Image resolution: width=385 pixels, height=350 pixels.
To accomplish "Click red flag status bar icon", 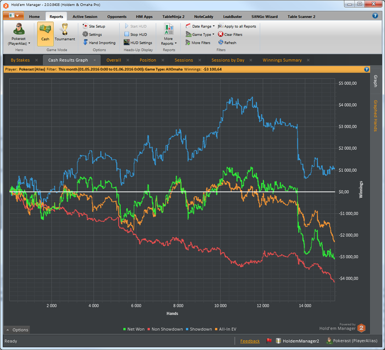I will [269, 341].
